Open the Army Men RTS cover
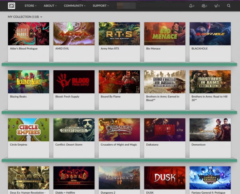The height and width of the screenshot is (194, 240). 119,34
